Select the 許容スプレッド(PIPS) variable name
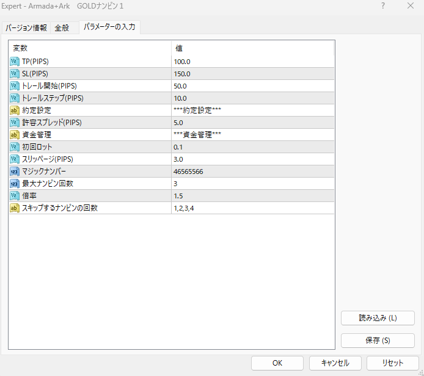The height and width of the screenshot is (376, 424). [52, 123]
